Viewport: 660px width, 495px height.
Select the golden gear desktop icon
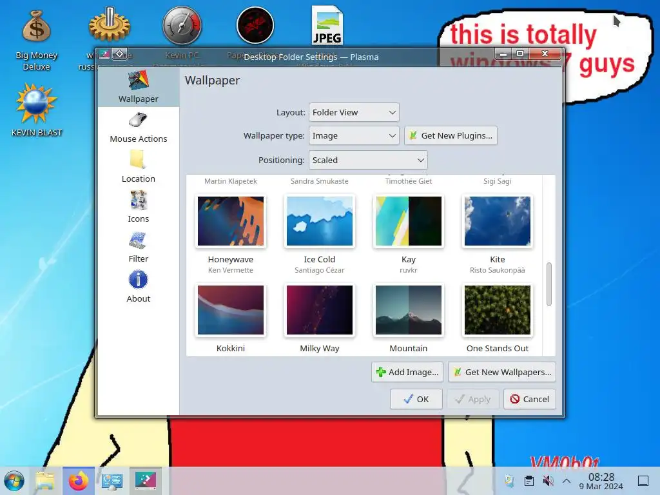pos(110,24)
